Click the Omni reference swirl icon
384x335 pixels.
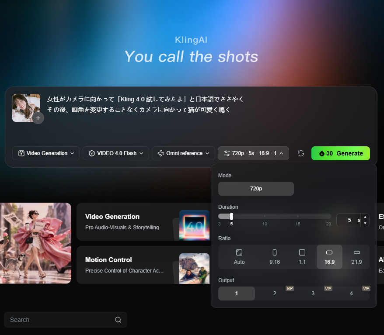point(161,153)
